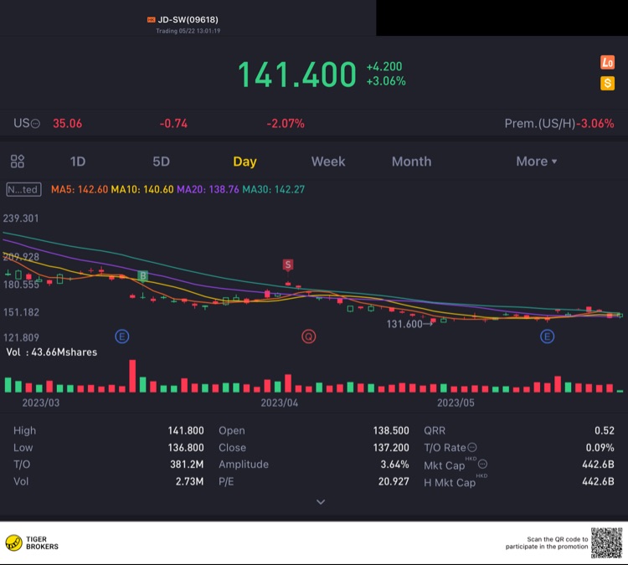Open the chart layout grid icon
The width and height of the screenshot is (628, 565).
point(18,162)
